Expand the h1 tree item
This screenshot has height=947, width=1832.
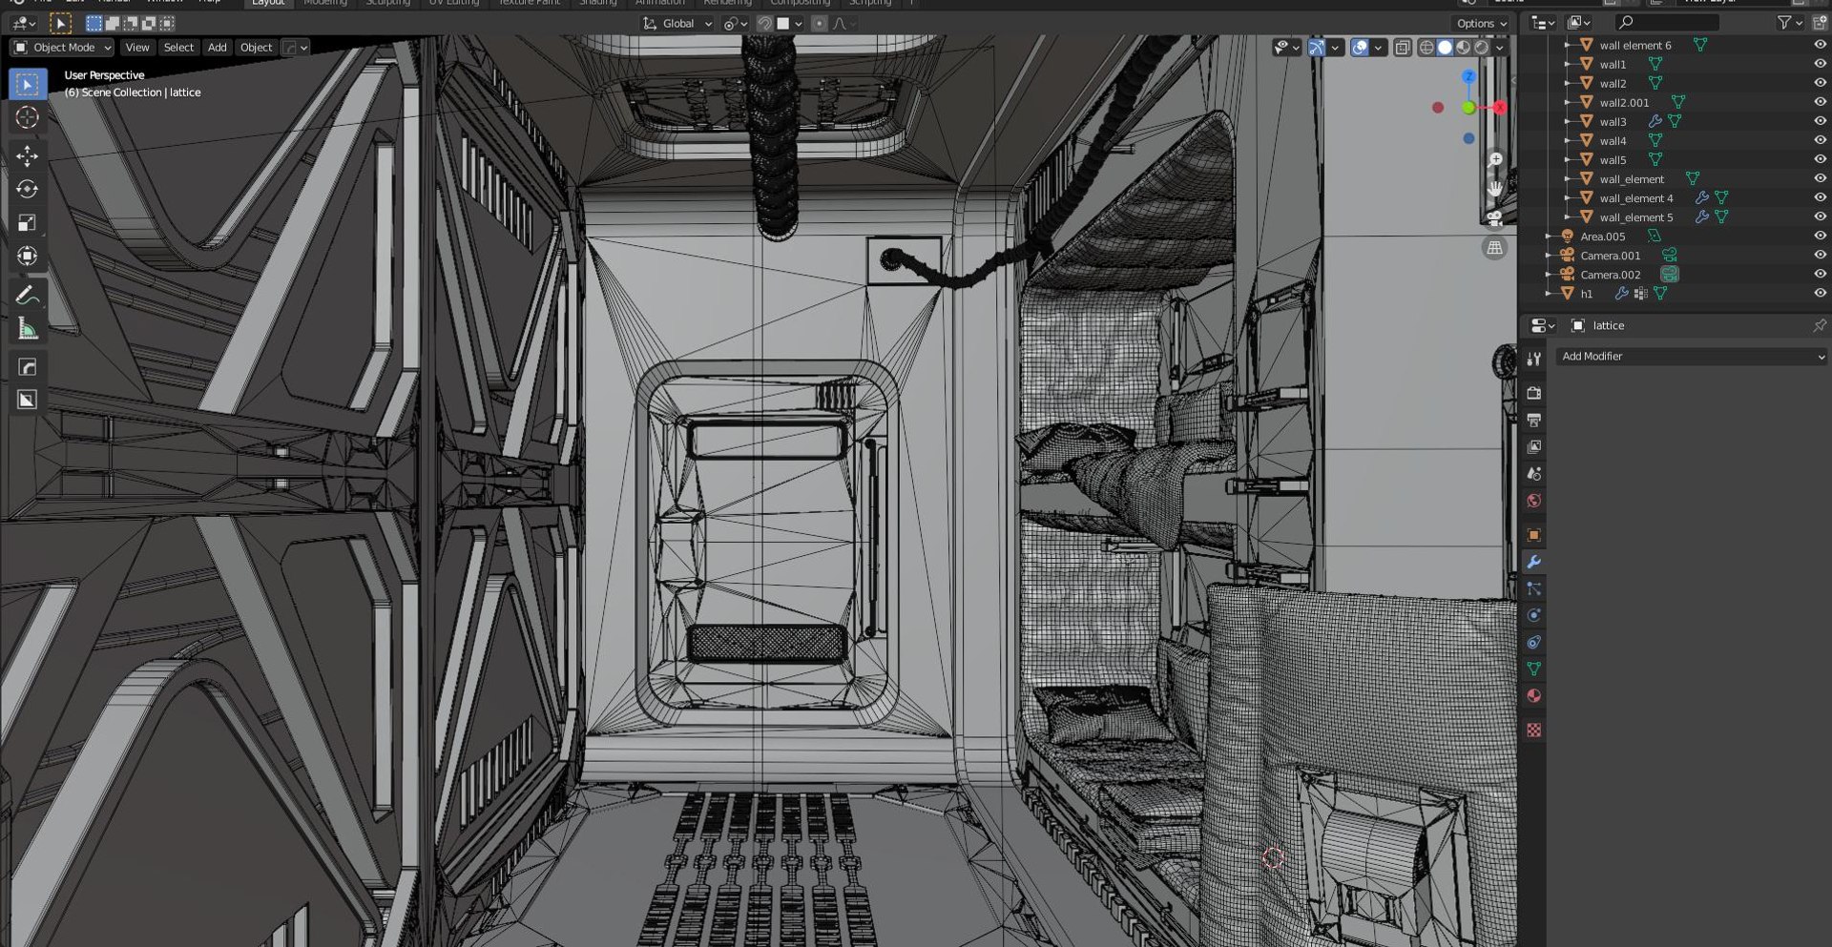1548,293
